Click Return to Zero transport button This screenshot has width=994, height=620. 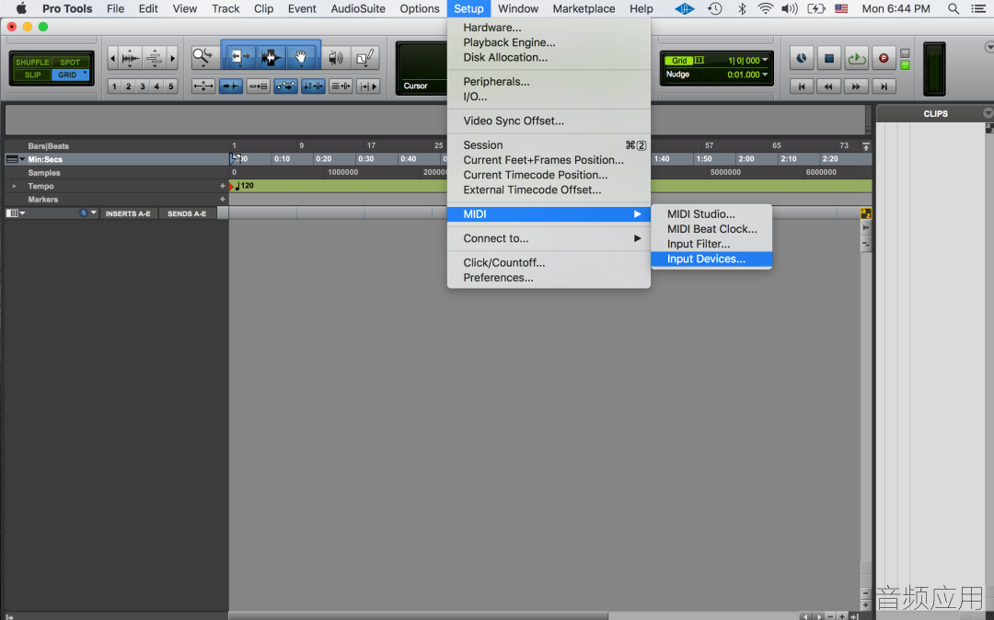tap(802, 86)
